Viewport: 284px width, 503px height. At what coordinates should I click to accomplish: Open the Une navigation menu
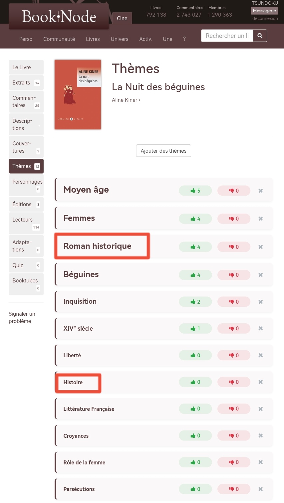point(167,39)
